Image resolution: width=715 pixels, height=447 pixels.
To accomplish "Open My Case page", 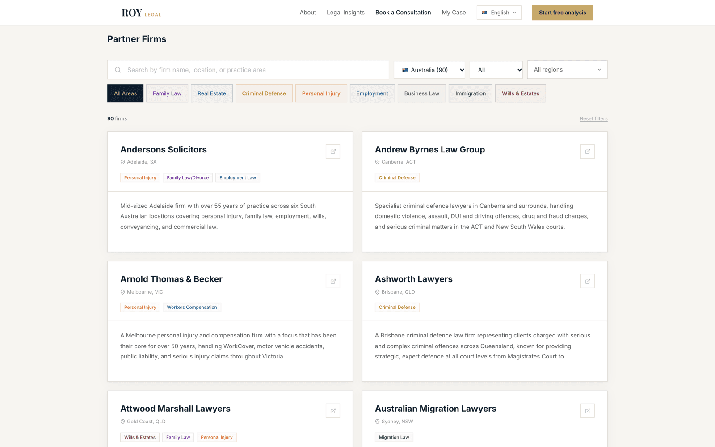I will tap(454, 13).
